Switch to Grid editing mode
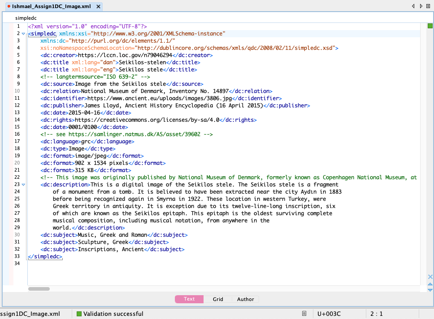The height and width of the screenshot is (319, 434). point(218,299)
